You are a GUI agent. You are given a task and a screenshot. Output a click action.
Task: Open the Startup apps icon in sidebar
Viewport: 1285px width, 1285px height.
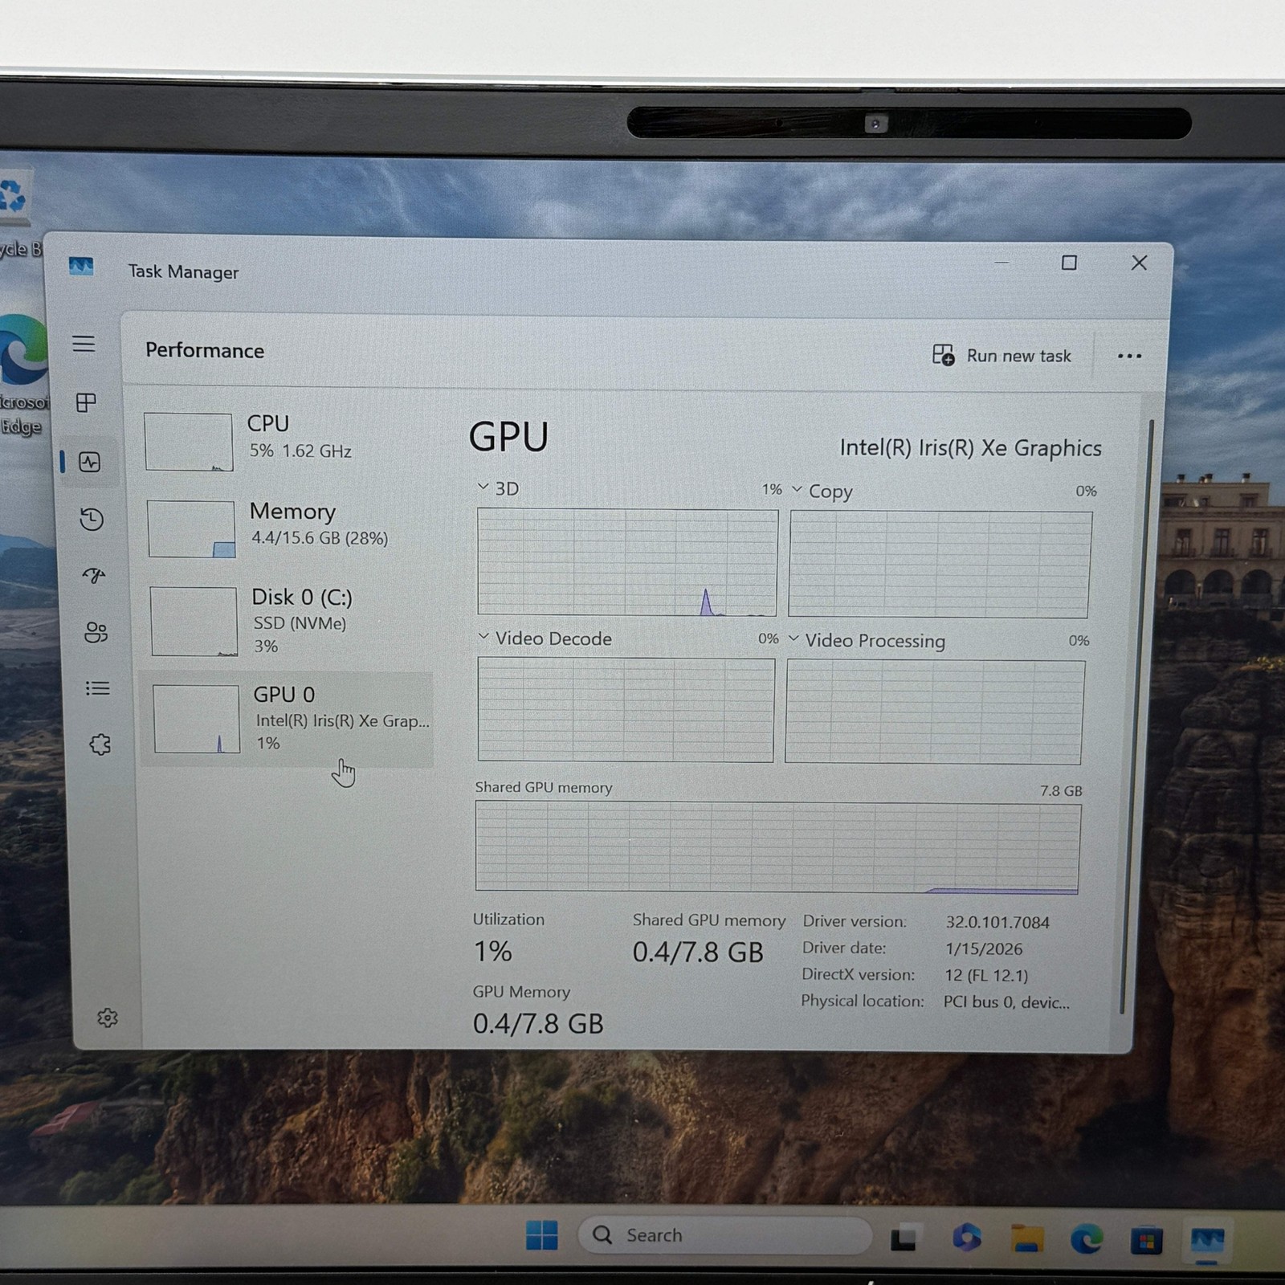[x=94, y=575]
